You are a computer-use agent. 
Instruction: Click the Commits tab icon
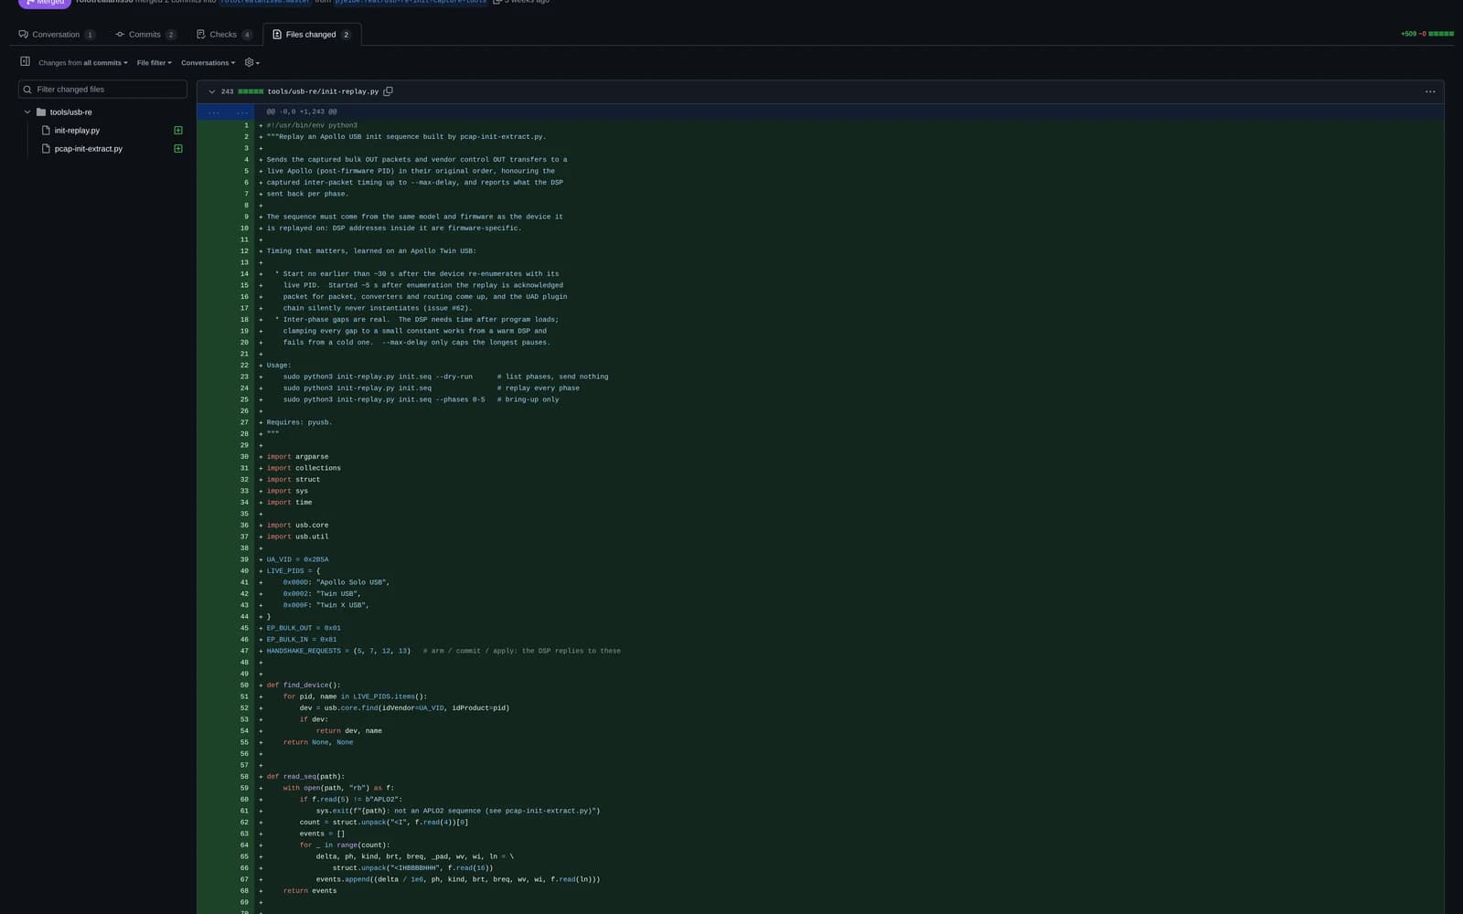pyautogui.click(x=120, y=35)
